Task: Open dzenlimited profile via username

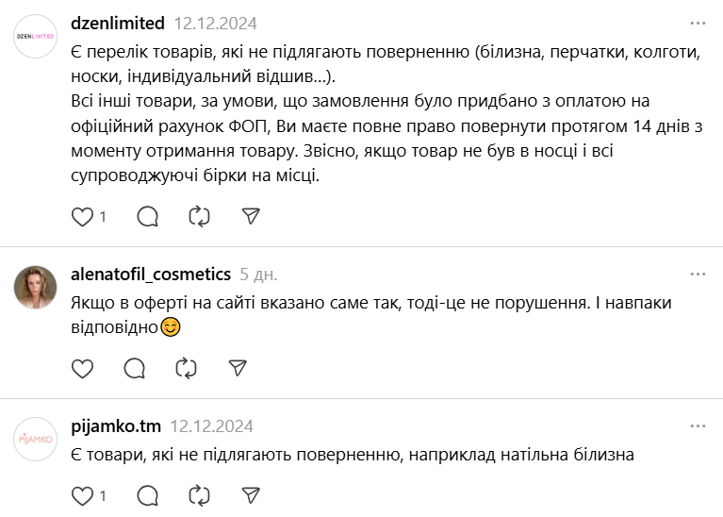Action: [x=118, y=23]
